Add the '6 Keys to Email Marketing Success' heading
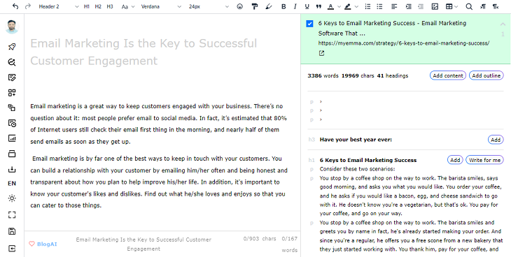 point(455,160)
